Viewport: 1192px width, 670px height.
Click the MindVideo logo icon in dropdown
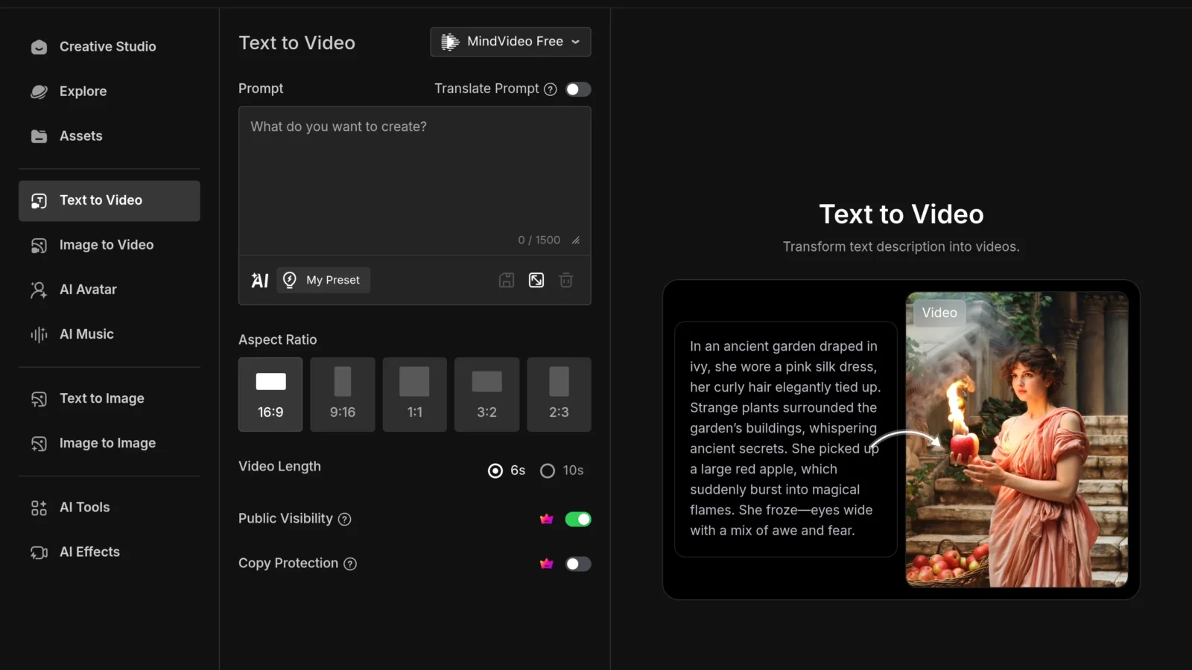pos(450,42)
